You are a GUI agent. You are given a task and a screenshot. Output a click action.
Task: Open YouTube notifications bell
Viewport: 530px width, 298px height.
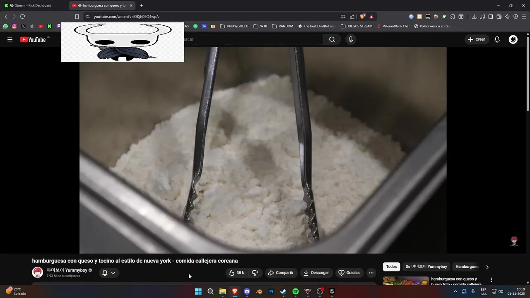(497, 39)
